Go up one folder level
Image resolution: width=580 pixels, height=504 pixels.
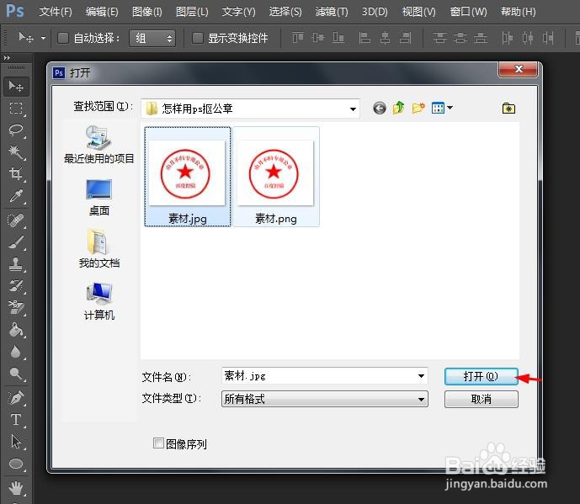coord(399,108)
